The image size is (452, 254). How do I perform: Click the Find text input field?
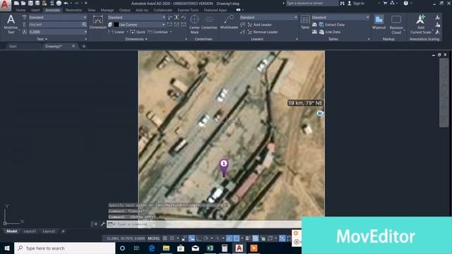54,25
